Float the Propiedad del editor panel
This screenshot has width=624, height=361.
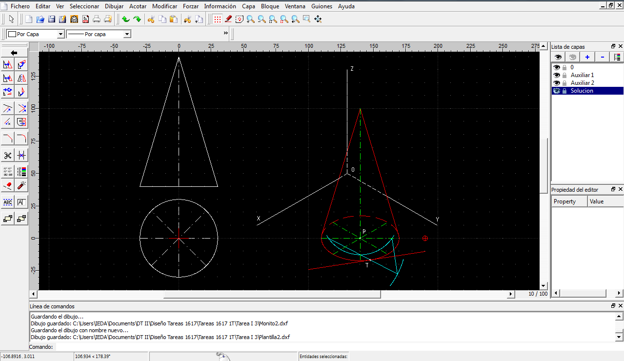613,189
